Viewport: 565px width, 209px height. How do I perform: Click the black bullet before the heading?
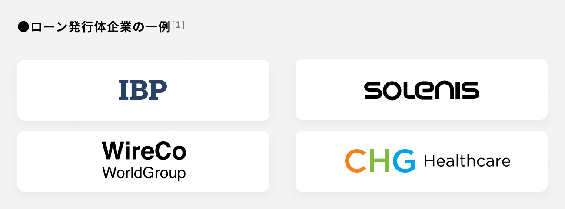pyautogui.click(x=23, y=27)
